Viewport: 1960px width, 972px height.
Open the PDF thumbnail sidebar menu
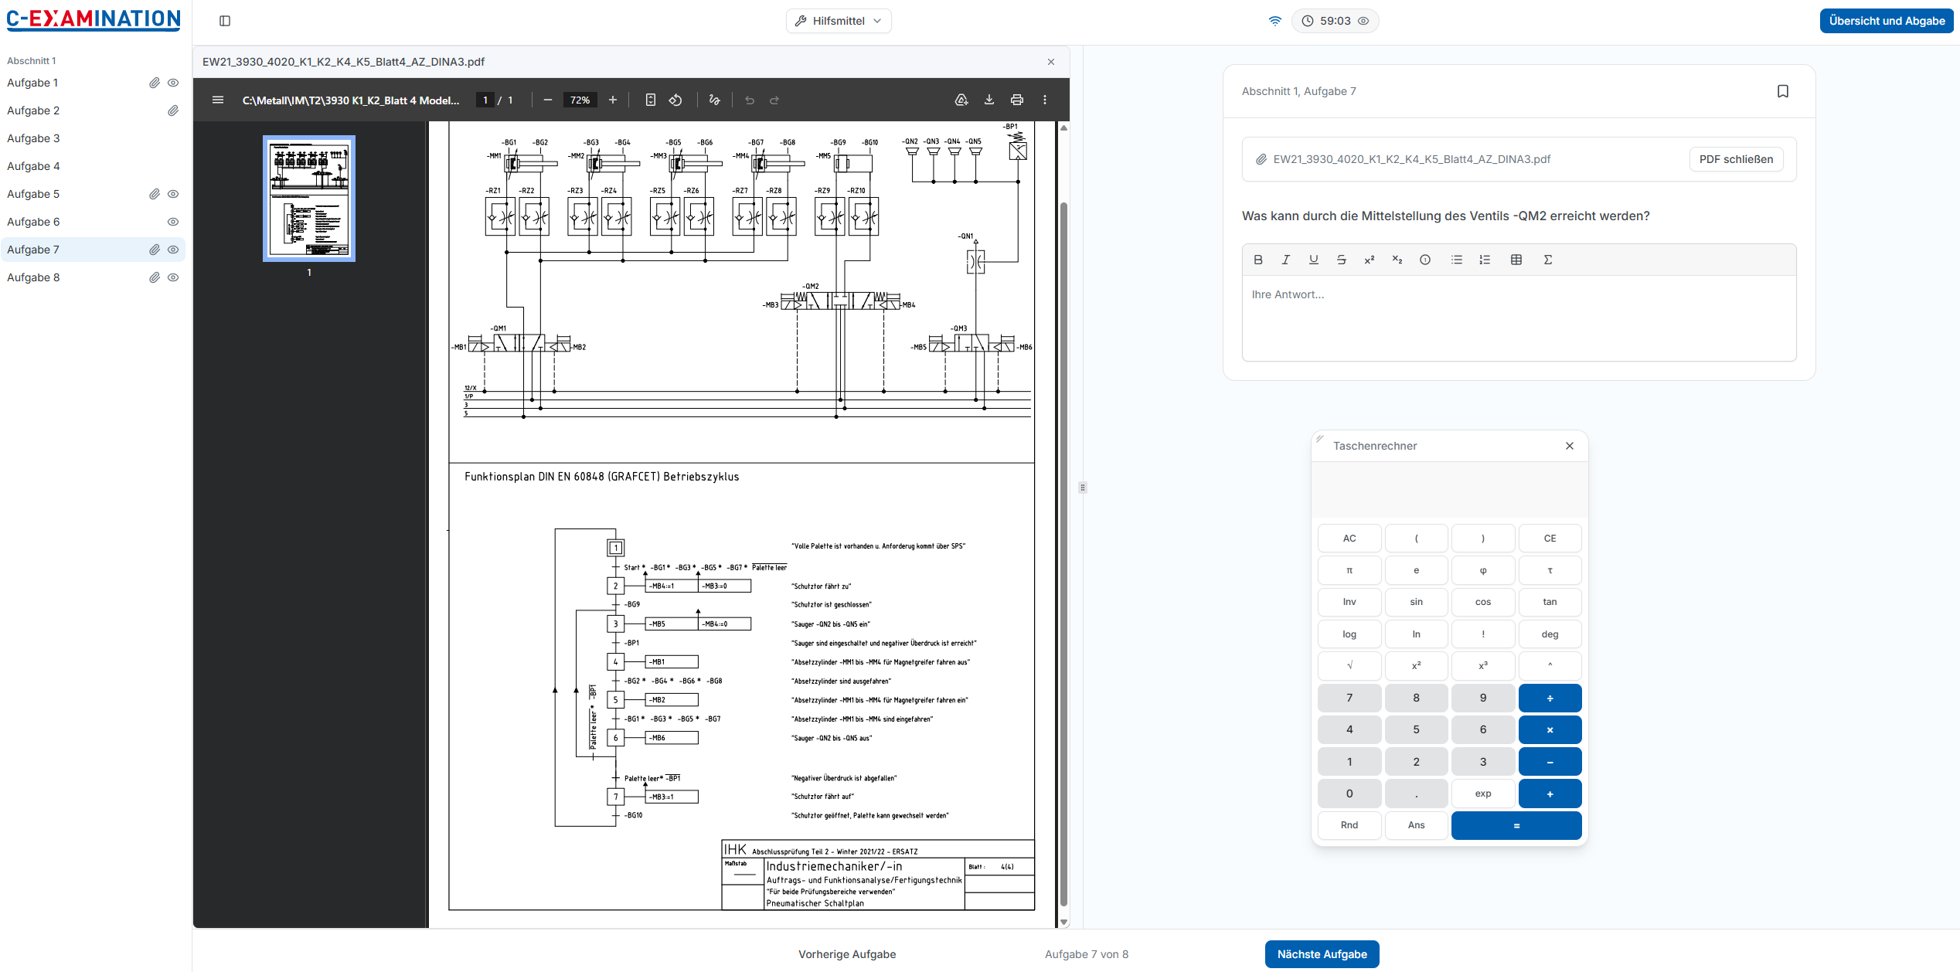coord(218,100)
